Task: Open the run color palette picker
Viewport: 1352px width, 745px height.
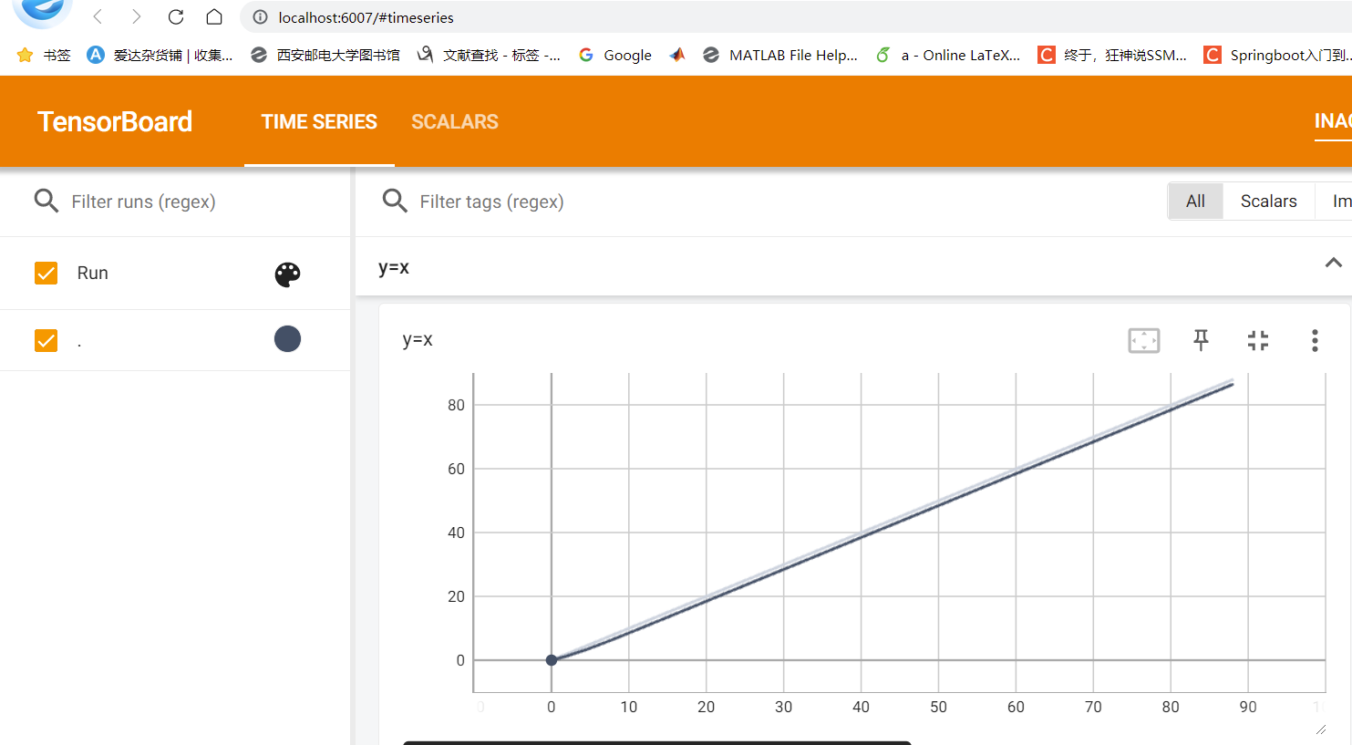Action: pos(287,274)
